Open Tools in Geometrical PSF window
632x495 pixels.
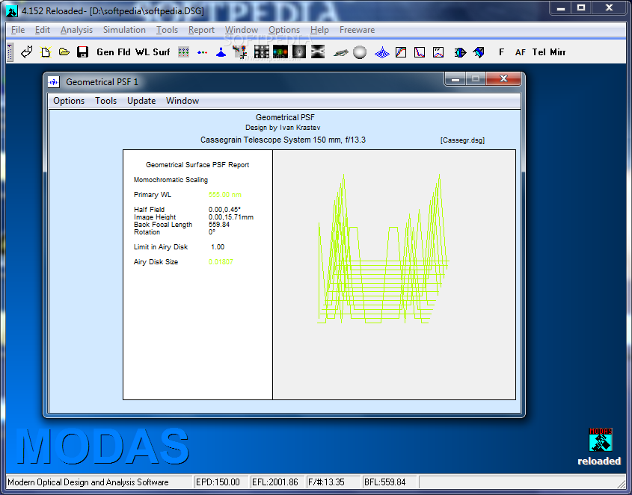(105, 101)
